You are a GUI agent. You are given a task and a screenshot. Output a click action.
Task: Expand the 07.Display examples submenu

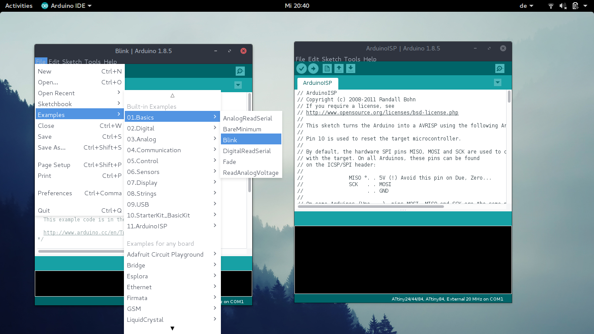pyautogui.click(x=172, y=183)
